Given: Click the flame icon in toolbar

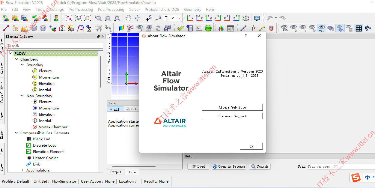Looking at the screenshot, I should (25, 28).
